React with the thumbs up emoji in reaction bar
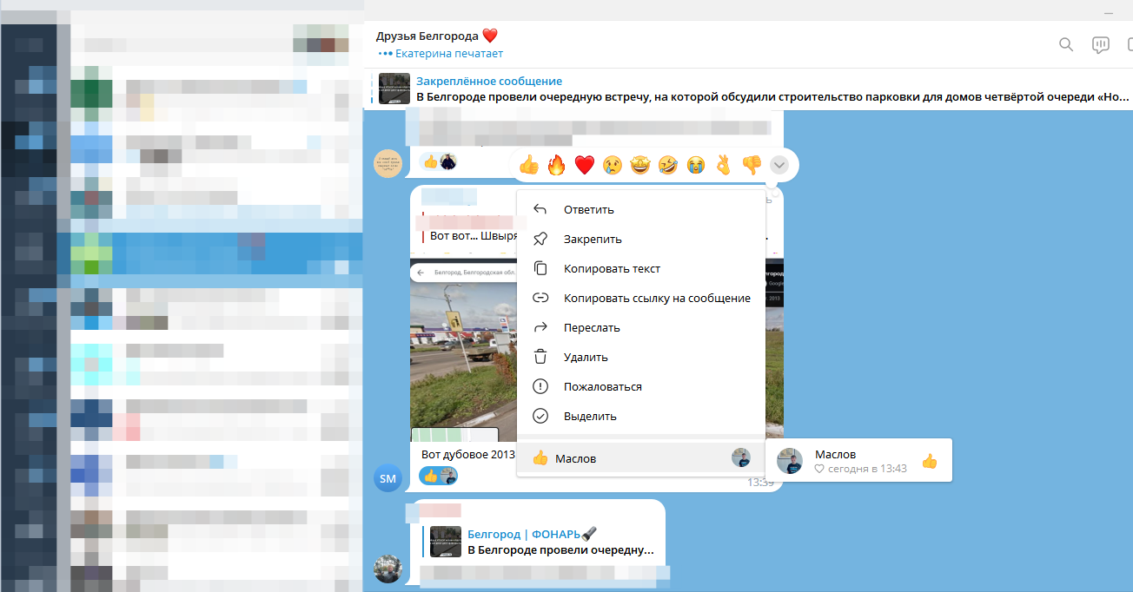The image size is (1133, 592). pyautogui.click(x=528, y=164)
